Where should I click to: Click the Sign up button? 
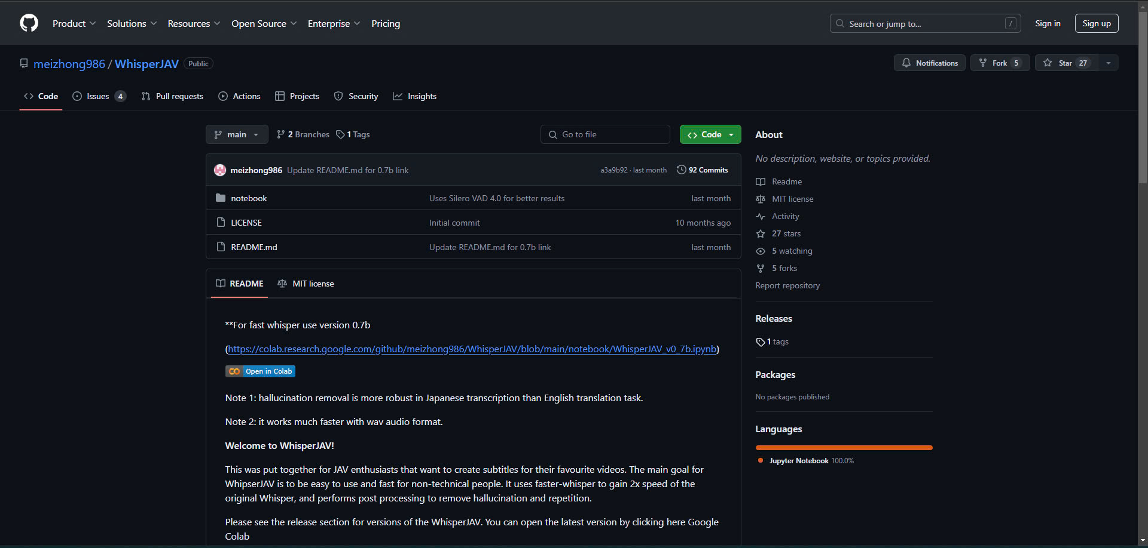click(1096, 23)
